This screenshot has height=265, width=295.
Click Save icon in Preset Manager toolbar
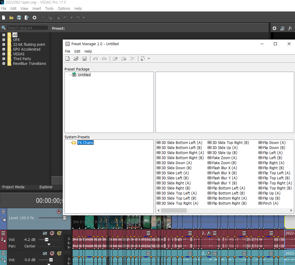point(85,59)
